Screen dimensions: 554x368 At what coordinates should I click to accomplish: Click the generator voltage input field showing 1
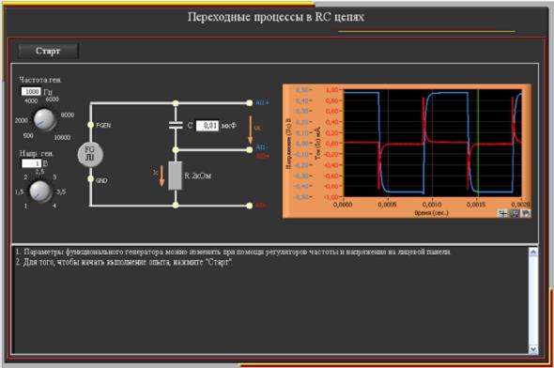click(31, 163)
